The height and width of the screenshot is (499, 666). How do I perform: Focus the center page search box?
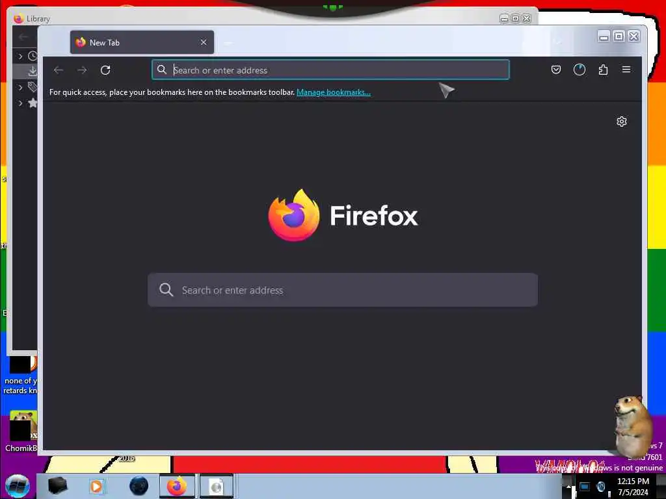343,290
